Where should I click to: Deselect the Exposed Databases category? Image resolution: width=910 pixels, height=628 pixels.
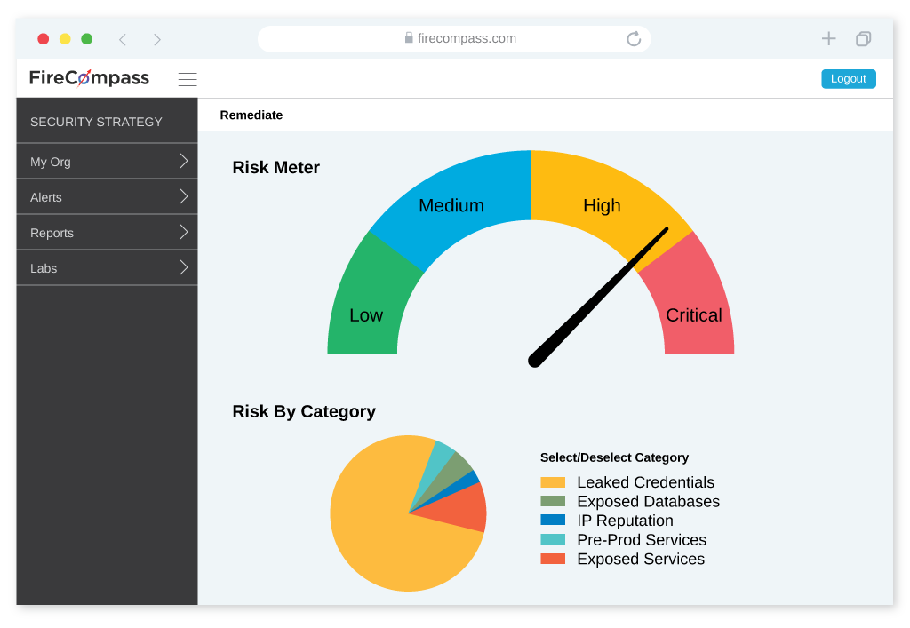click(x=650, y=501)
